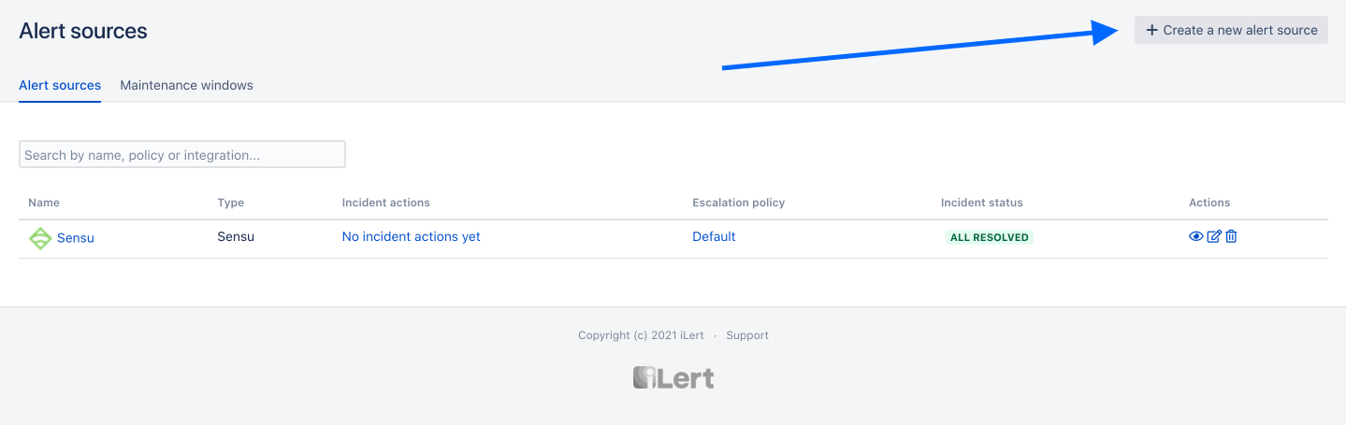Open the No incident actions yet link
This screenshot has height=425, width=1346.
411,237
